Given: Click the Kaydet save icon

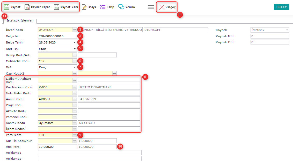Looking at the screenshot, I should [x=7, y=7].
